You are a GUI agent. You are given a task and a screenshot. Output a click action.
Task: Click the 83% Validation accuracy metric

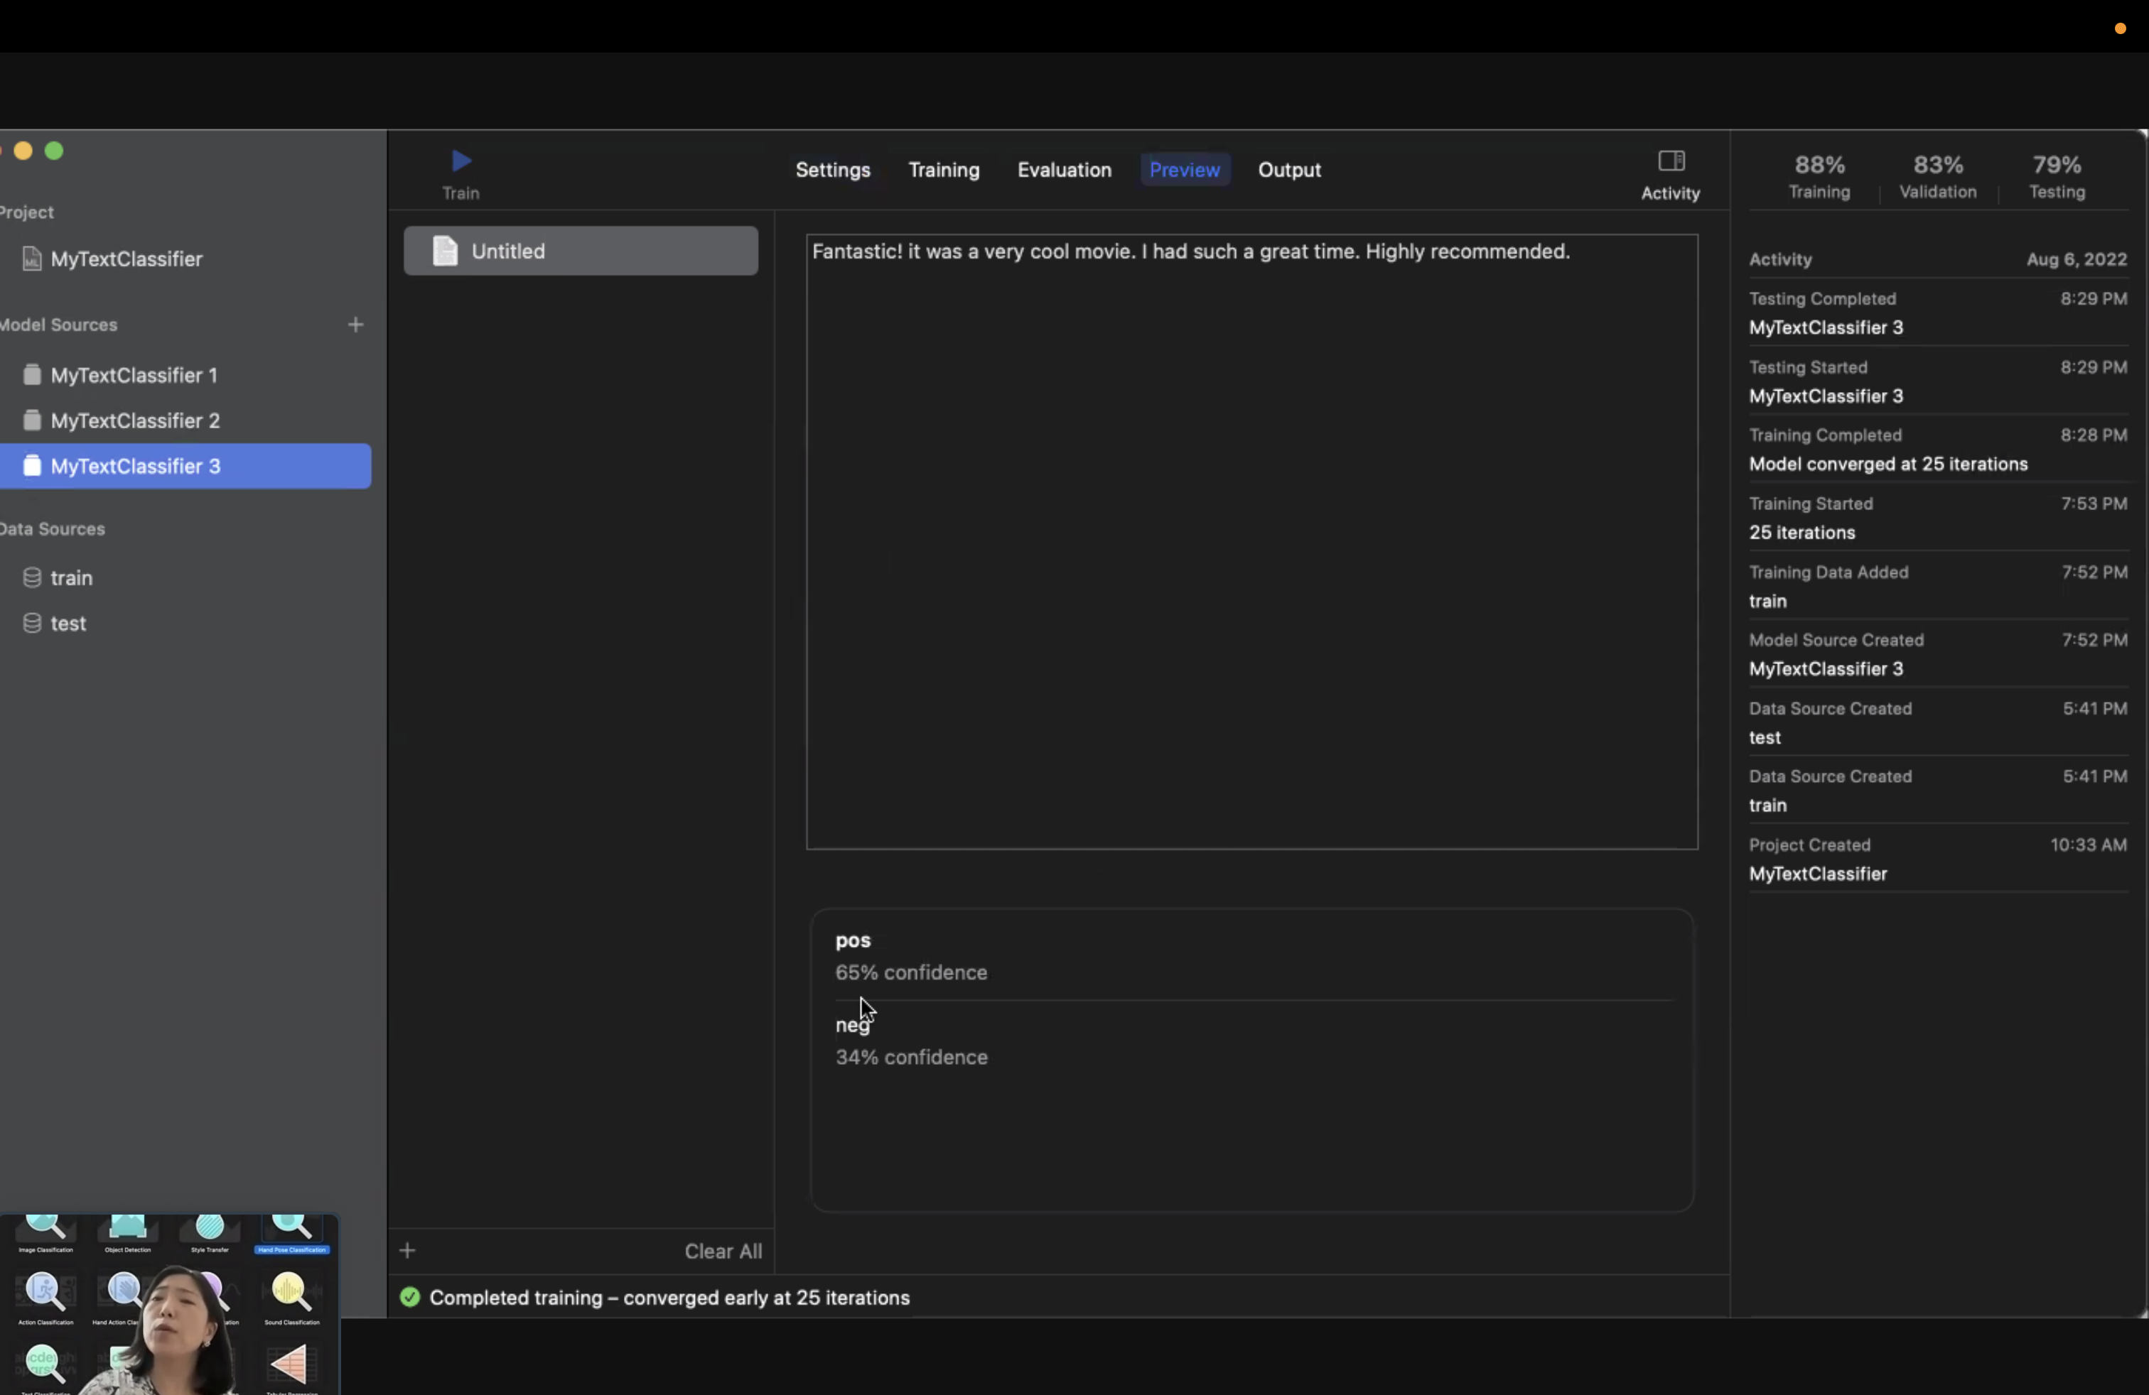click(x=1938, y=177)
